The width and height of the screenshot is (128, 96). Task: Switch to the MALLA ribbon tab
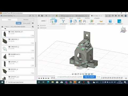(x=71, y=18)
